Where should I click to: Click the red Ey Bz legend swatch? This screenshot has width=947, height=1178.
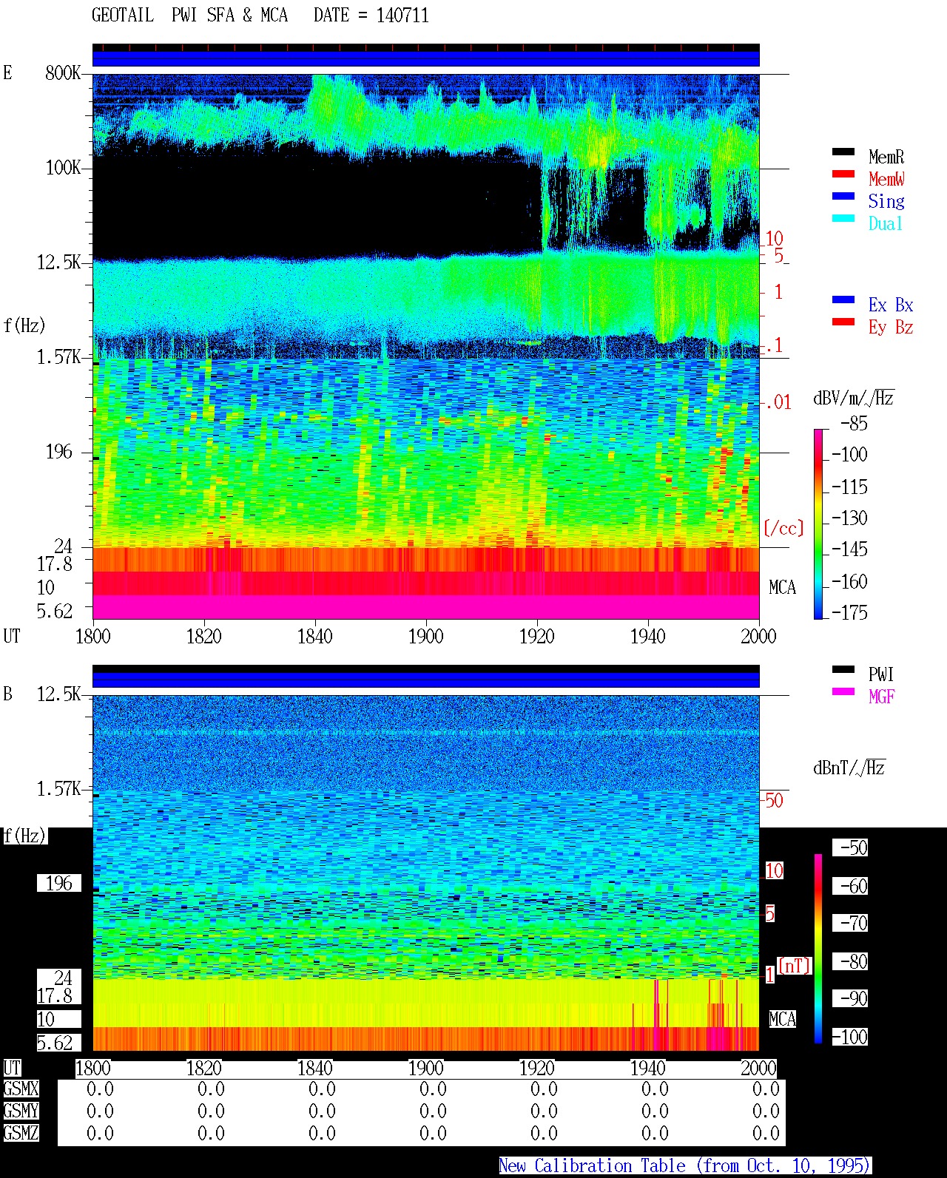click(x=843, y=322)
